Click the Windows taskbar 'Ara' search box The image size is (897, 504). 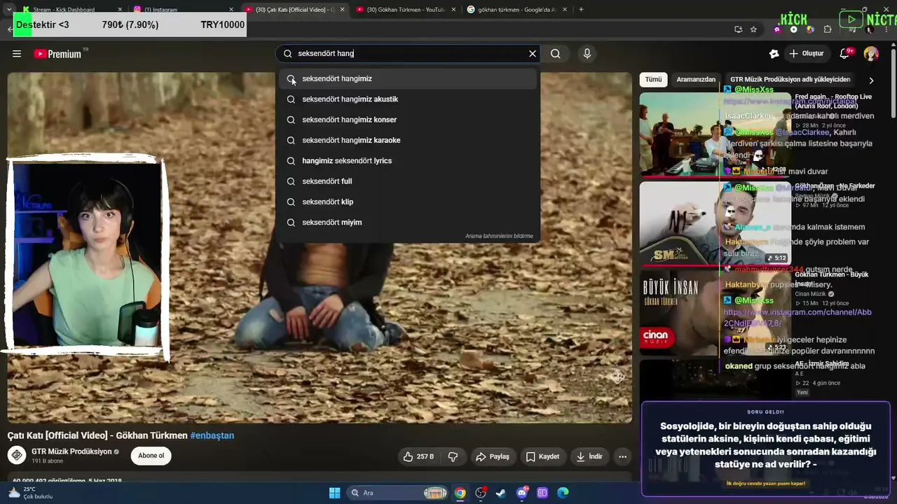pos(397,493)
